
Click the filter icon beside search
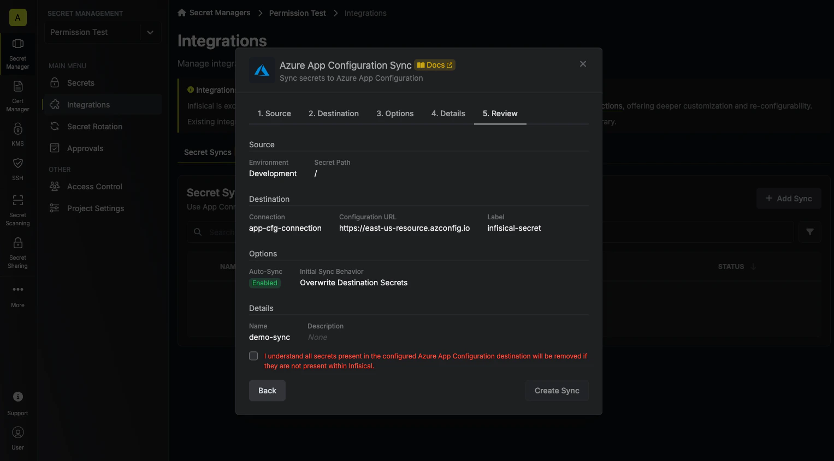click(x=809, y=232)
